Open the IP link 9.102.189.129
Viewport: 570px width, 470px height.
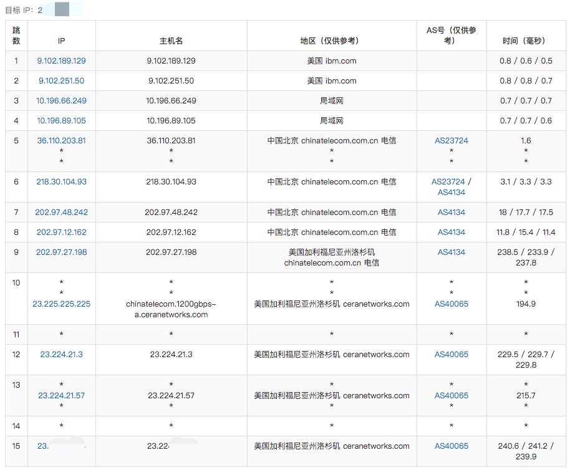[x=61, y=61]
